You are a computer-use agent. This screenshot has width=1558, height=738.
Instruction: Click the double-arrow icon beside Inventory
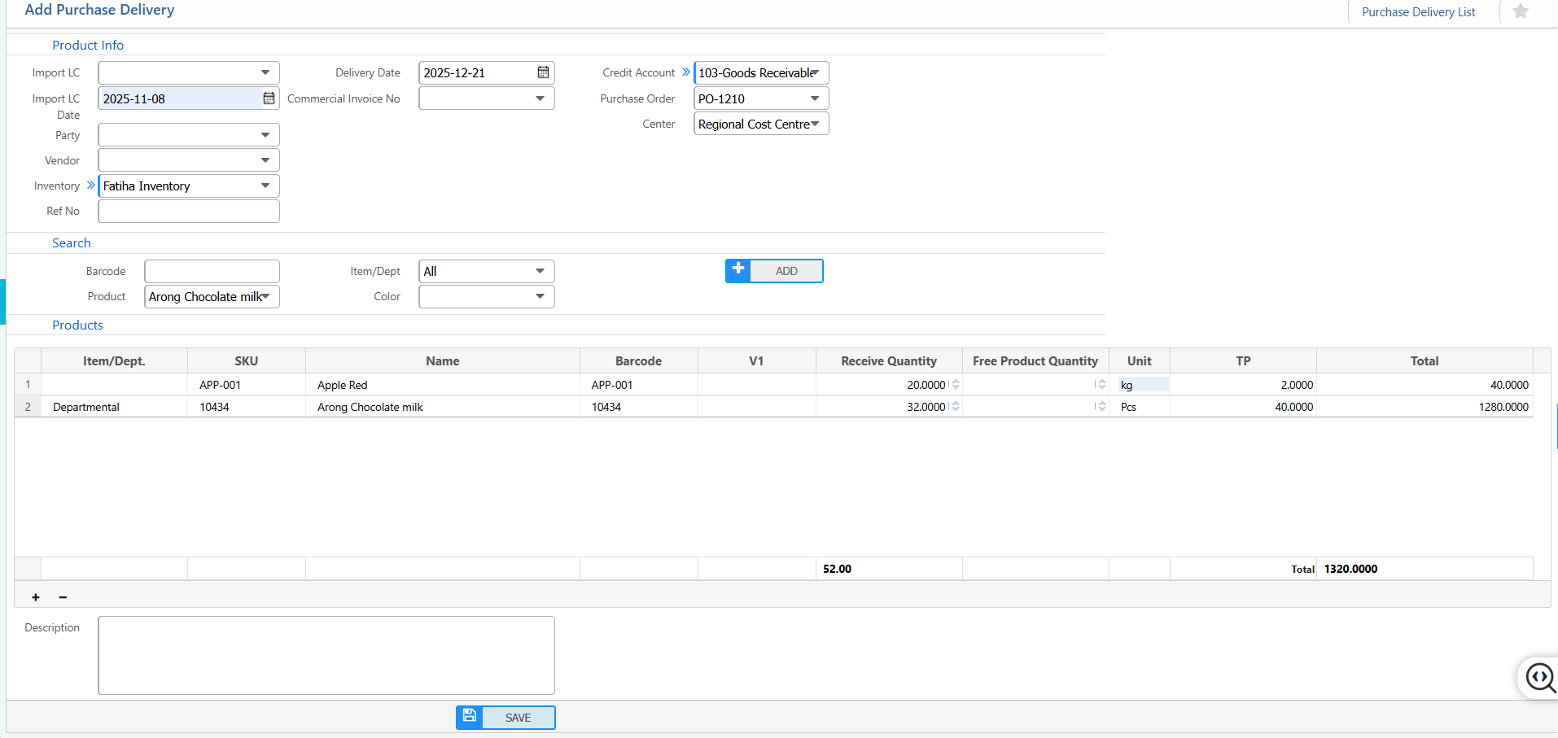(90, 186)
